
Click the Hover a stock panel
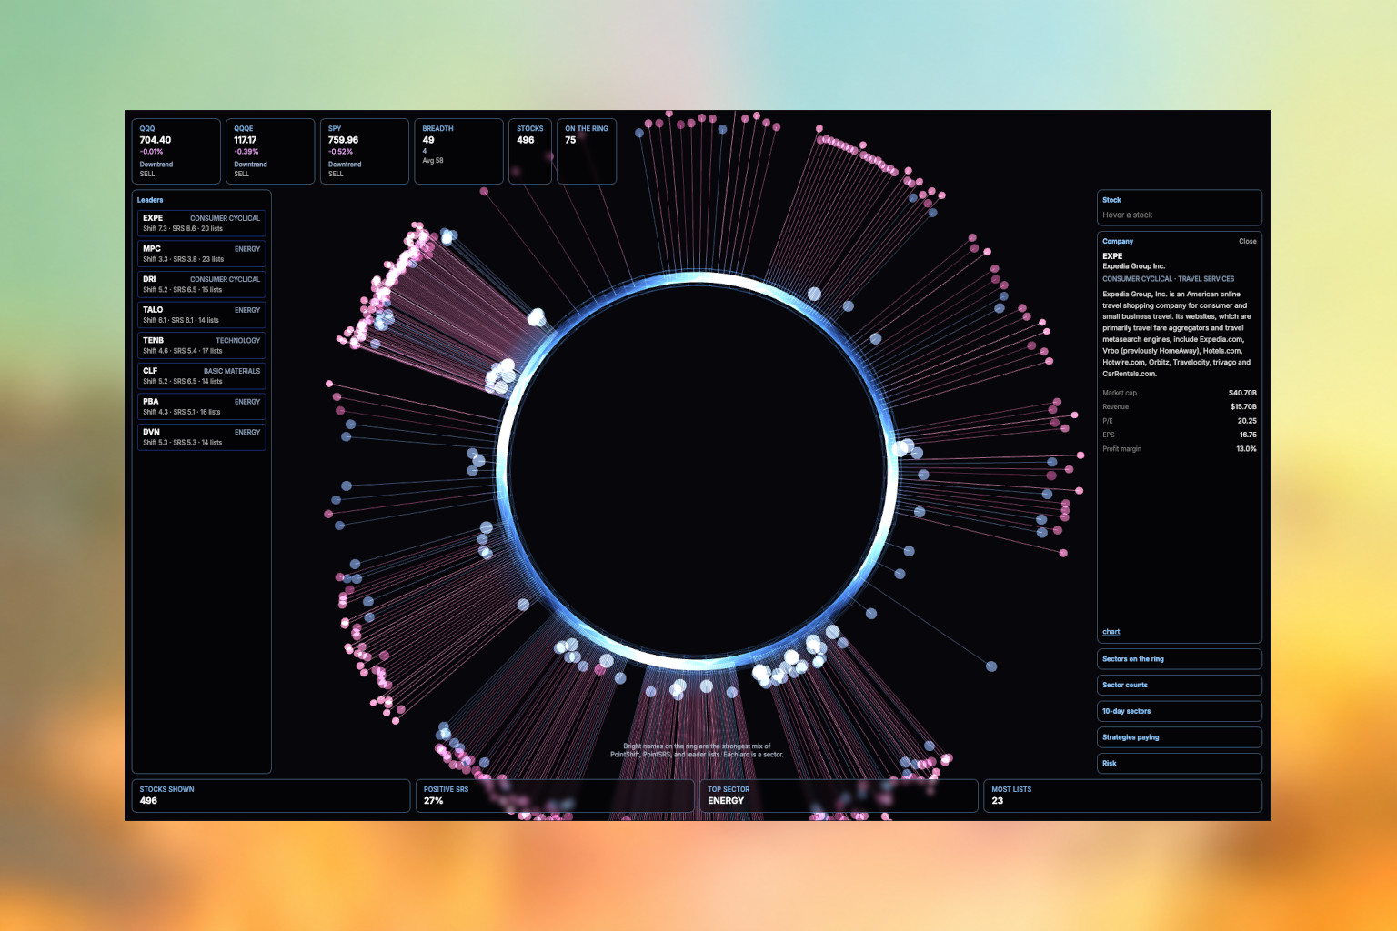click(x=1180, y=207)
